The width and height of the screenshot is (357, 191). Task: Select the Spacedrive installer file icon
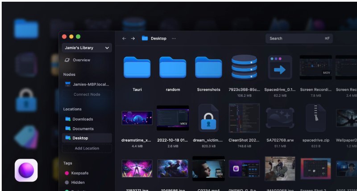[x=280, y=67]
